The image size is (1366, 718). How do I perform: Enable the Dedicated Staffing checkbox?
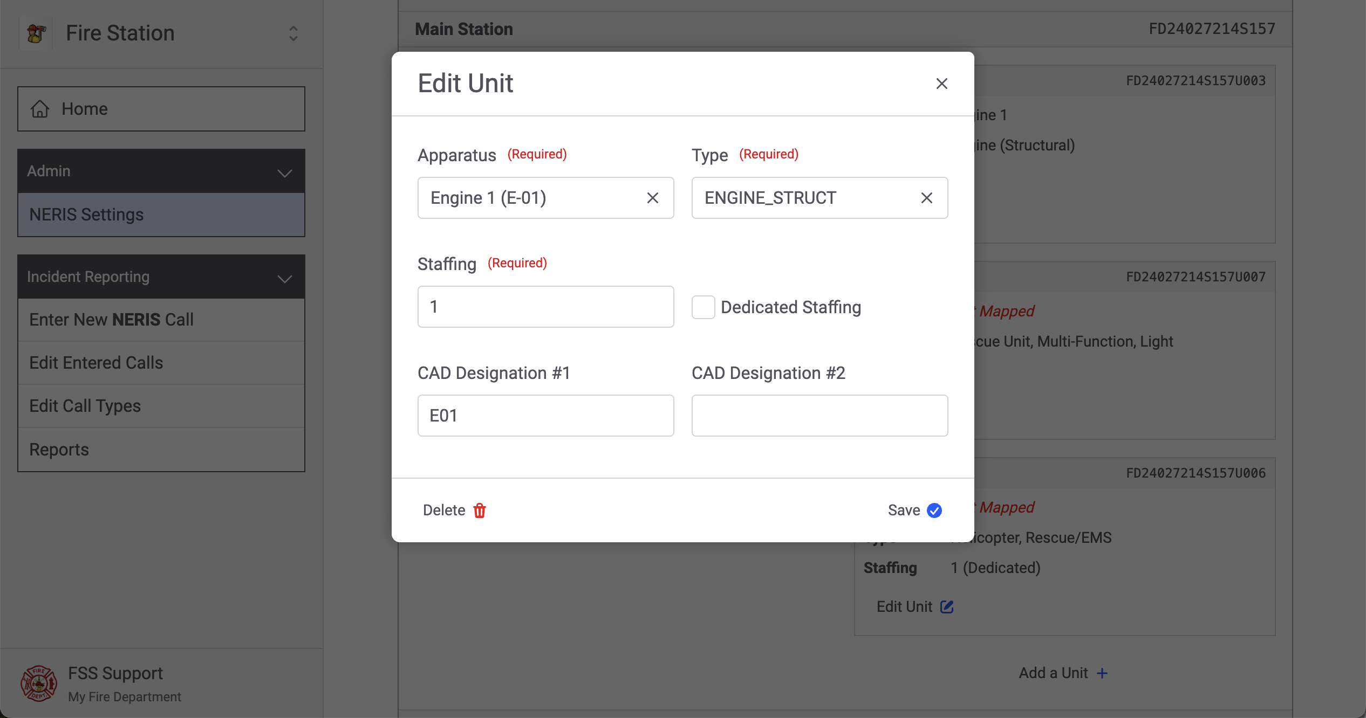point(704,307)
